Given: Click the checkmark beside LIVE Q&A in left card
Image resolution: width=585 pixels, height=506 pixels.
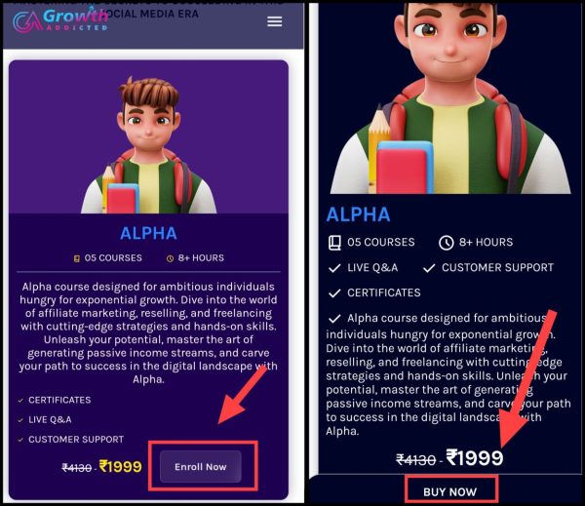Looking at the screenshot, I should pos(20,420).
